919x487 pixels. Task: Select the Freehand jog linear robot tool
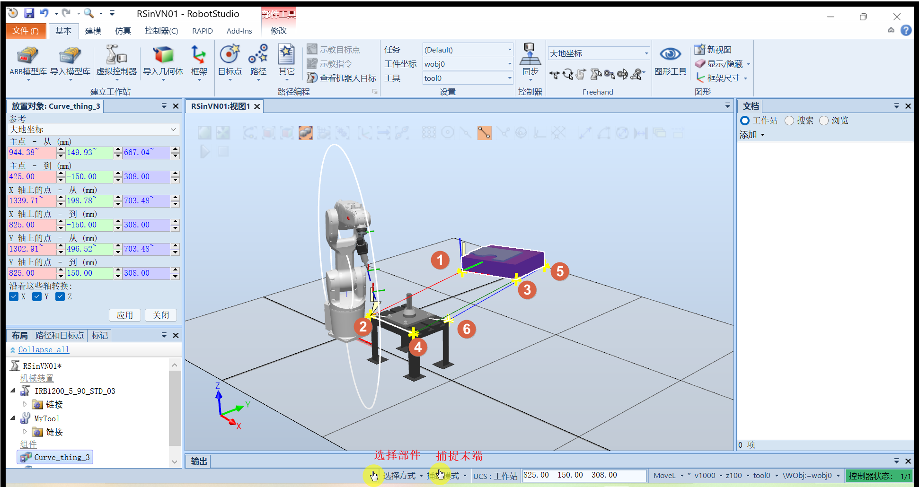[x=595, y=74]
